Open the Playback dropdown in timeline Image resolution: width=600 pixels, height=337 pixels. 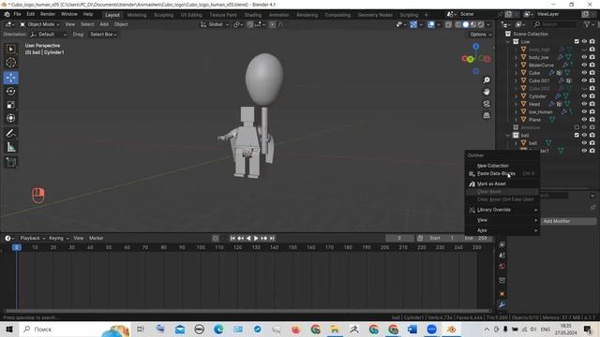tap(33, 238)
